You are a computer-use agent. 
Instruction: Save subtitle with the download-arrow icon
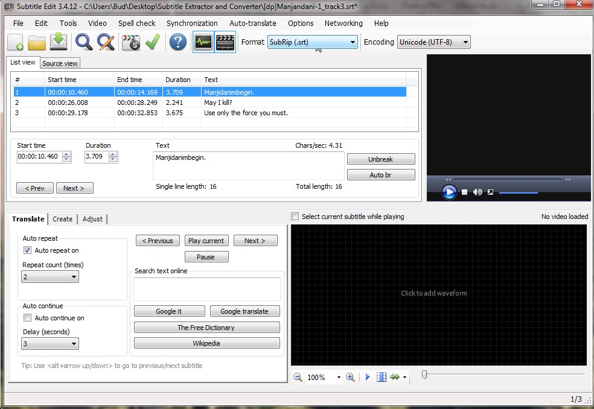(x=59, y=42)
